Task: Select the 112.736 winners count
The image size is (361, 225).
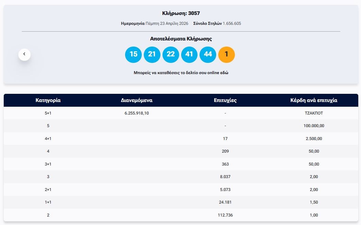Action: (225, 215)
